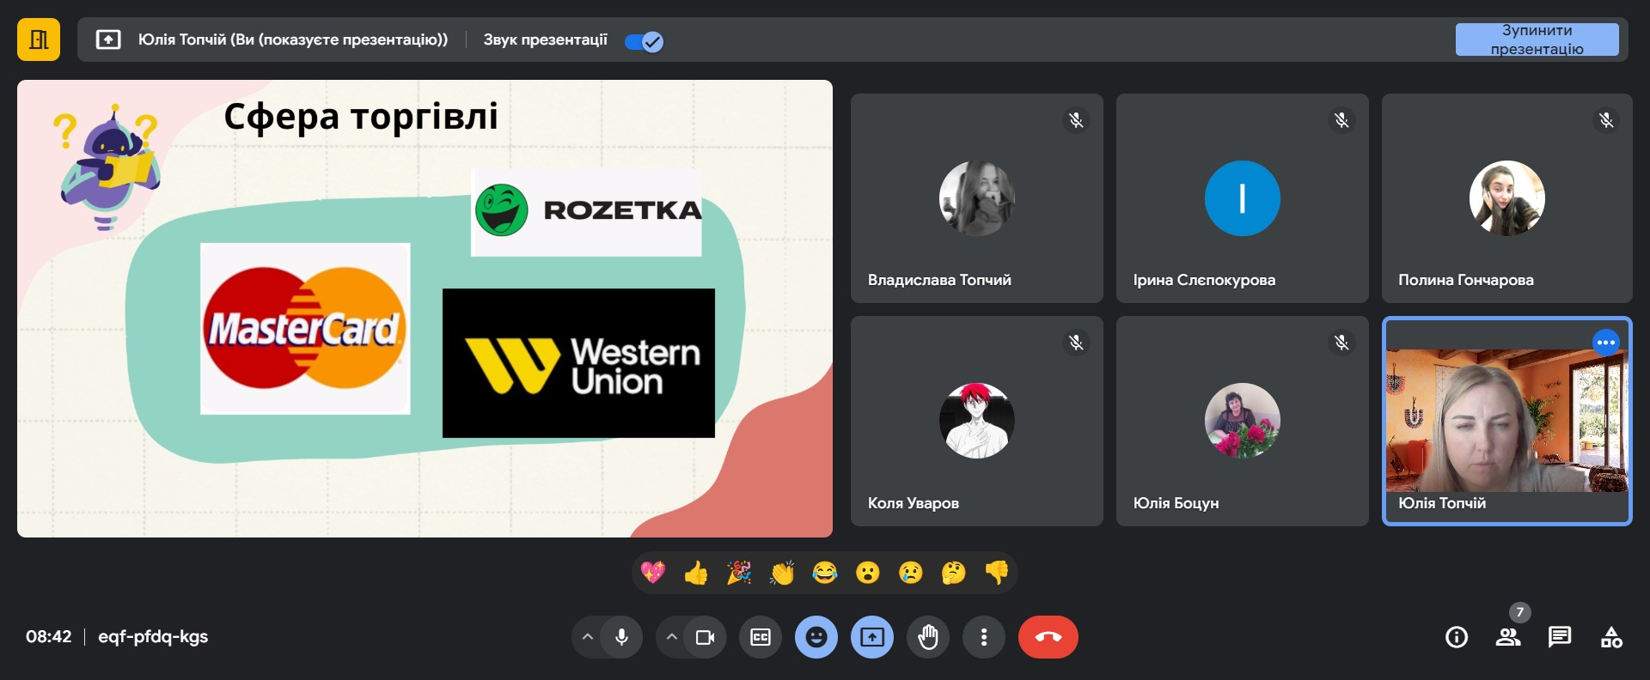Expand audio settings arrow beside microphone
The width and height of the screenshot is (1650, 680).
tap(588, 637)
